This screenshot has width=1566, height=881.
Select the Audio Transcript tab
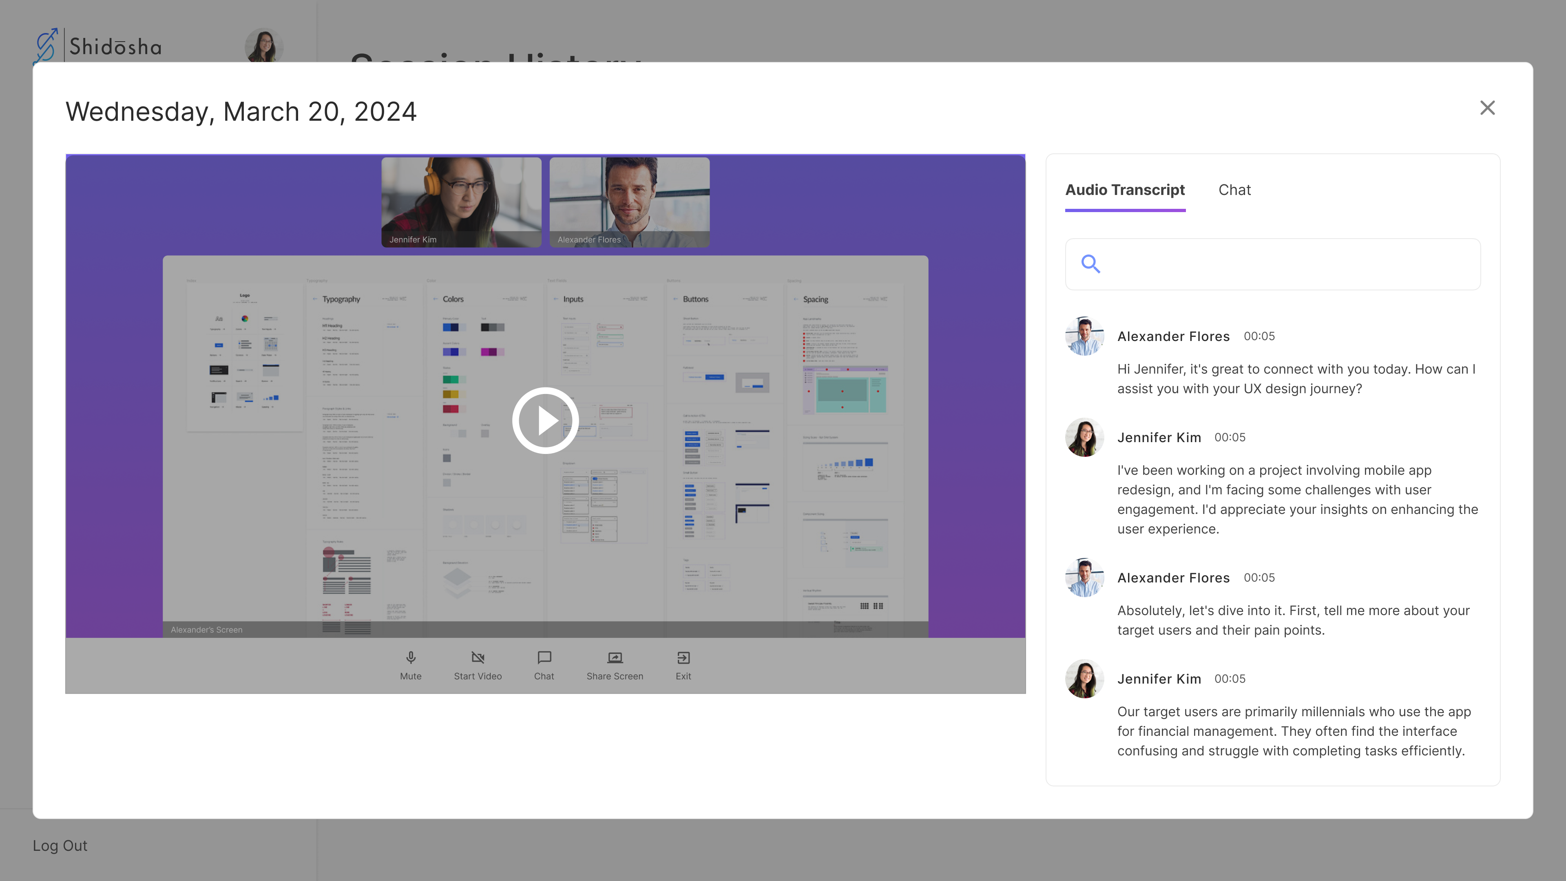[1125, 190]
